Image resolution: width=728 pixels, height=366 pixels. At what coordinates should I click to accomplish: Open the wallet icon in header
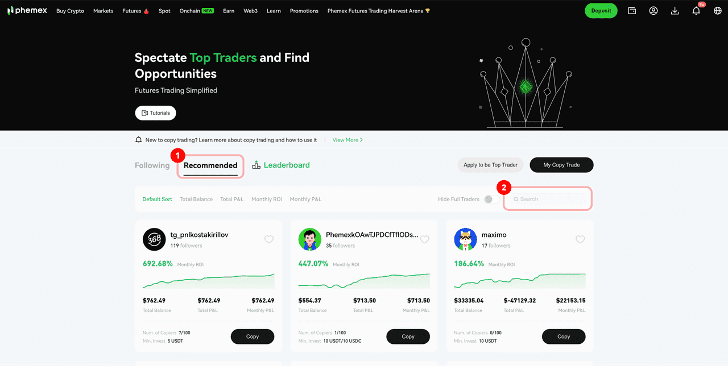pos(632,11)
